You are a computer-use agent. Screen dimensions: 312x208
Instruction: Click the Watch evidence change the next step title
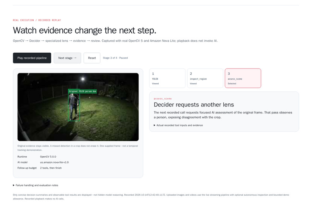84,31
